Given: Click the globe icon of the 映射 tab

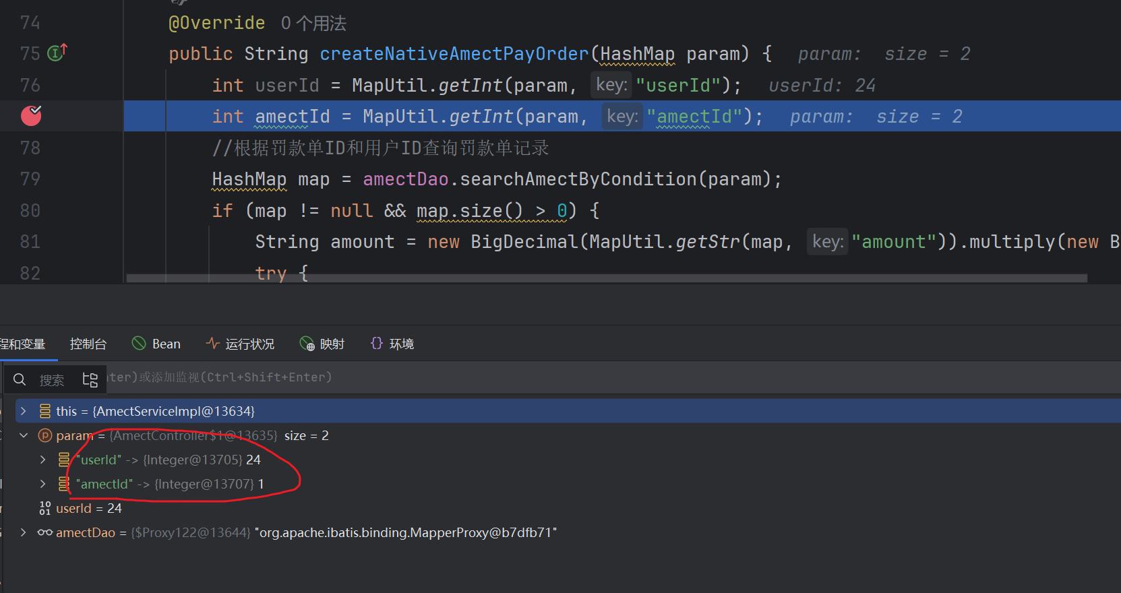Looking at the screenshot, I should (x=307, y=344).
